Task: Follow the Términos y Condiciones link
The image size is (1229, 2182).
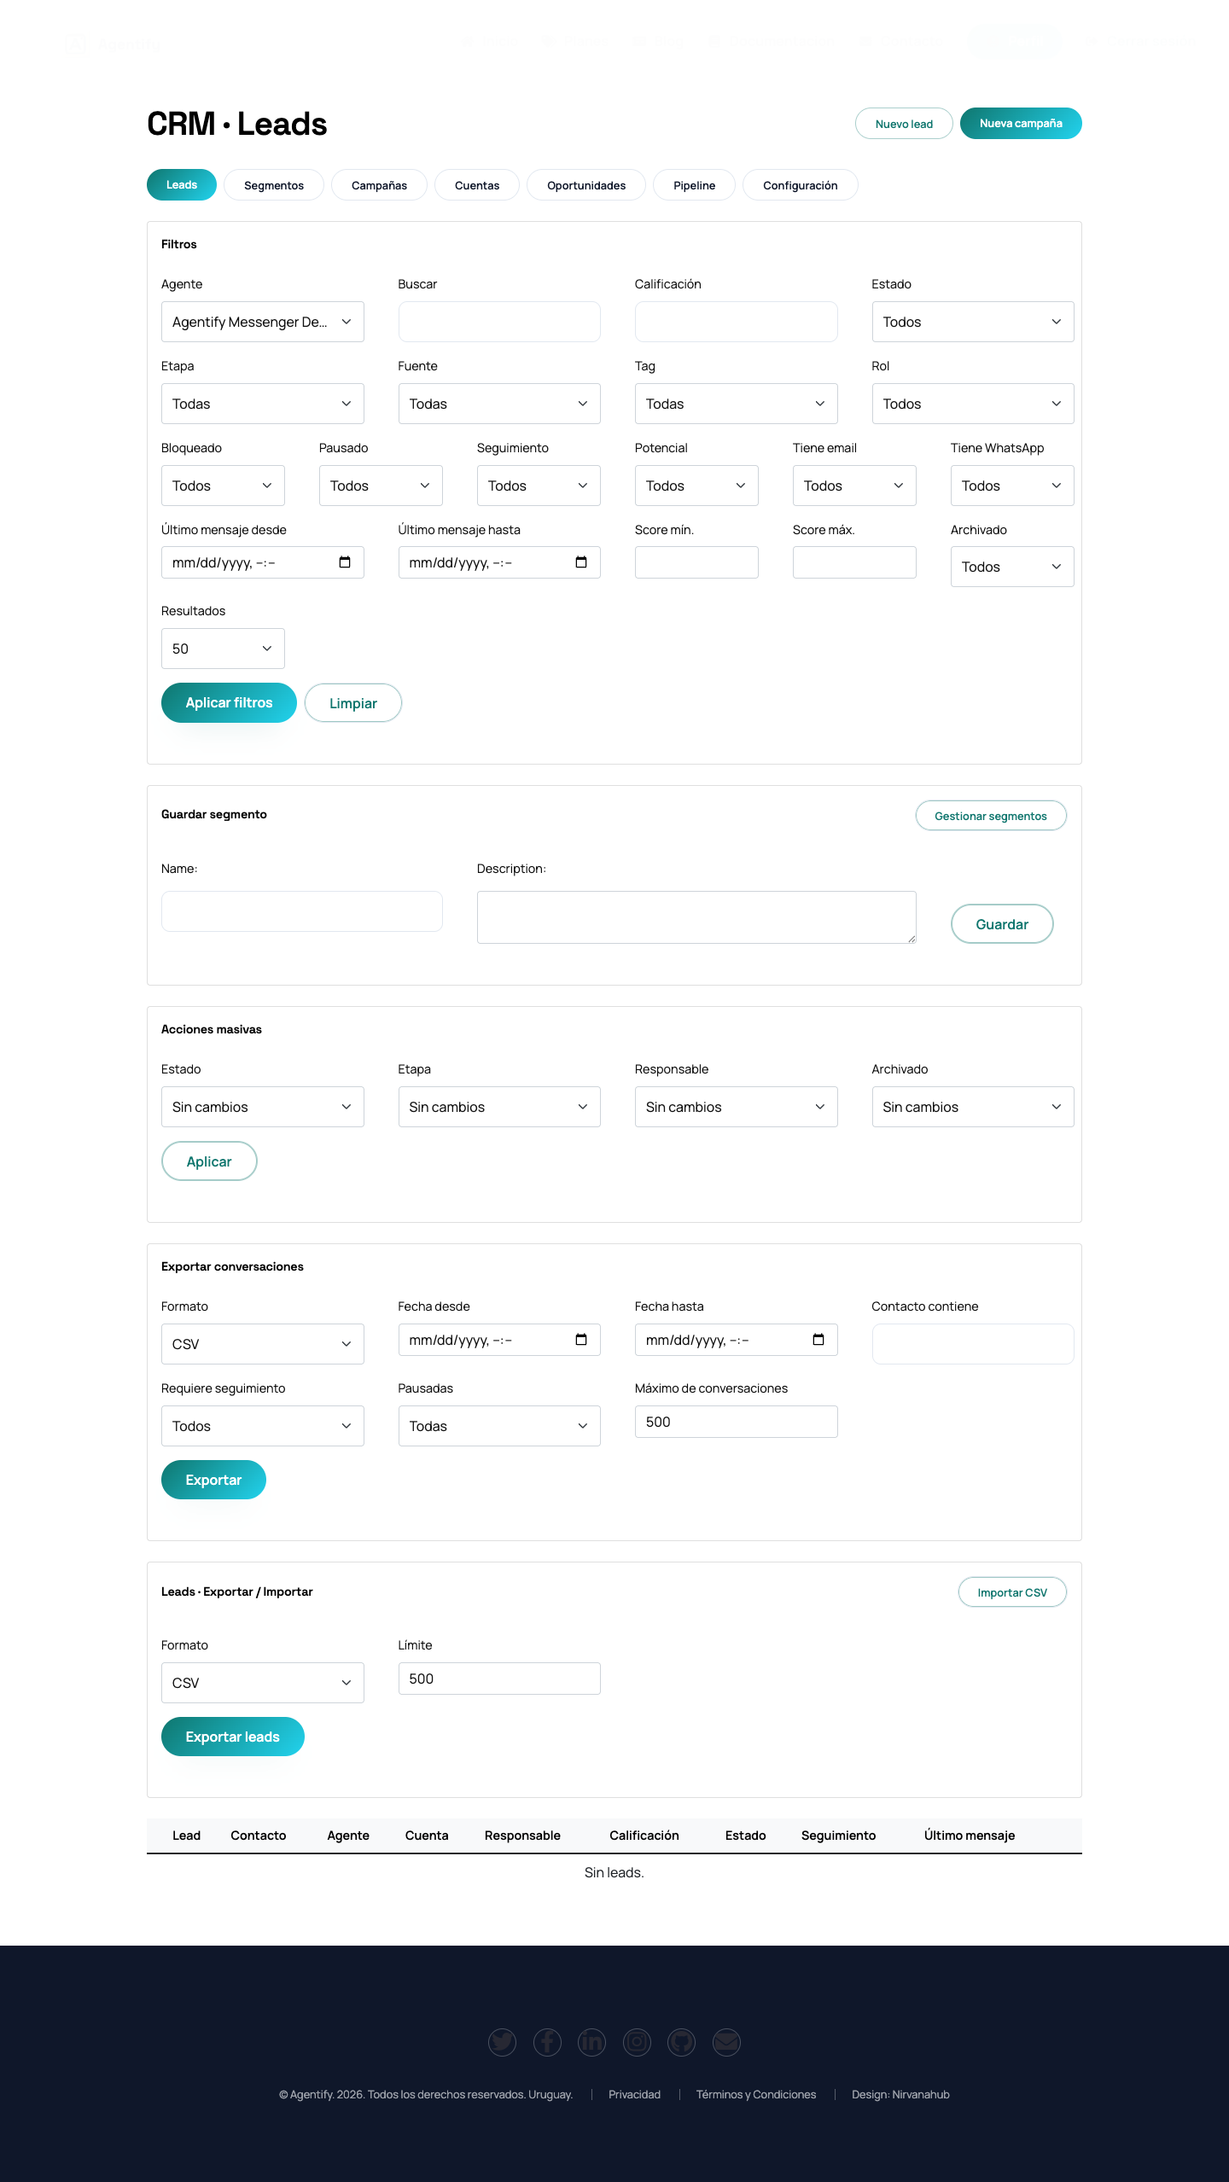Action: [756, 2094]
